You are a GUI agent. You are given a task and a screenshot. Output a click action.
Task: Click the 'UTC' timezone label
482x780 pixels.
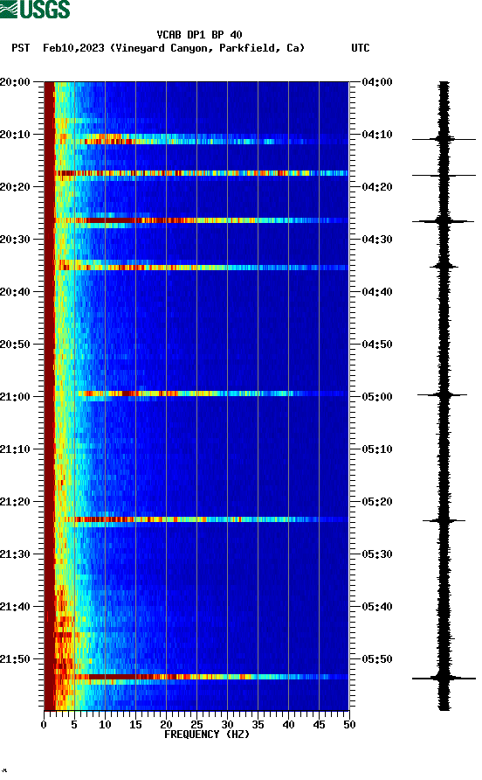tap(361, 48)
